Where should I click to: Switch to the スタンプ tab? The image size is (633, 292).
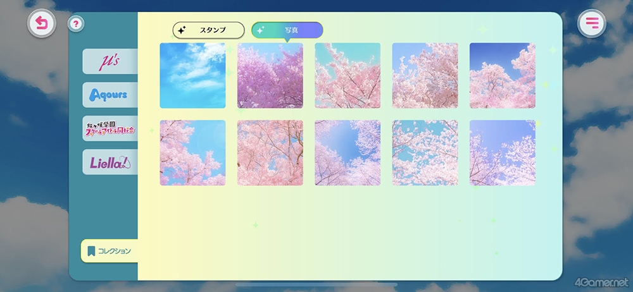[209, 30]
